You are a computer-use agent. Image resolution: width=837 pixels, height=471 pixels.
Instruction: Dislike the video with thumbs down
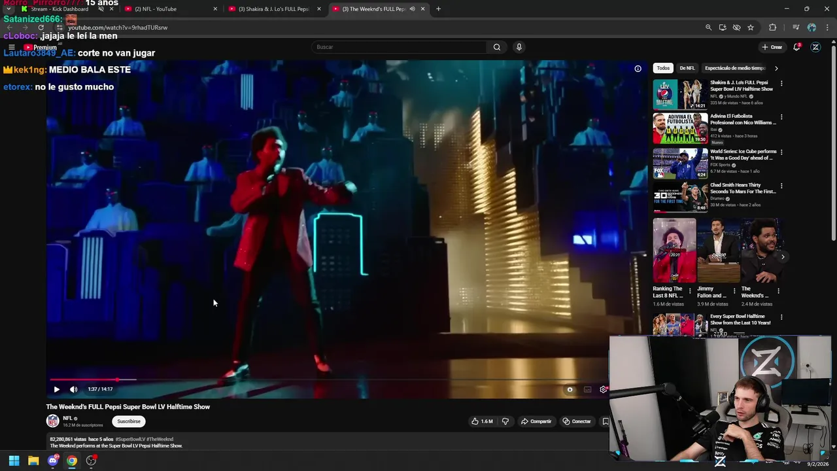pyautogui.click(x=505, y=421)
